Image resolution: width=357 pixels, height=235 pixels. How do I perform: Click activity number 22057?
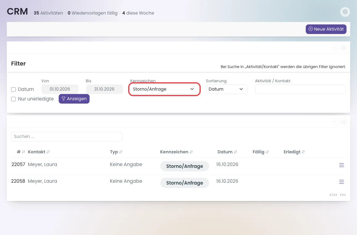[x=18, y=164]
